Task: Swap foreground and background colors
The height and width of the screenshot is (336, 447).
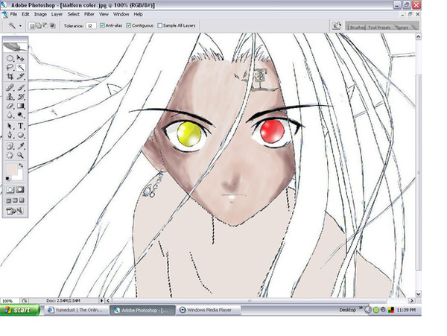Action: point(21,165)
